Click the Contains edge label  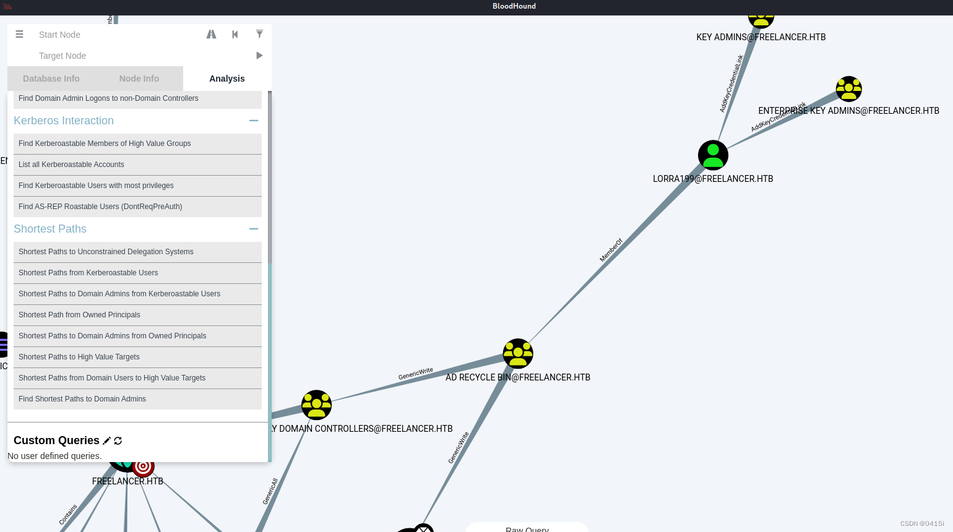(x=68, y=515)
